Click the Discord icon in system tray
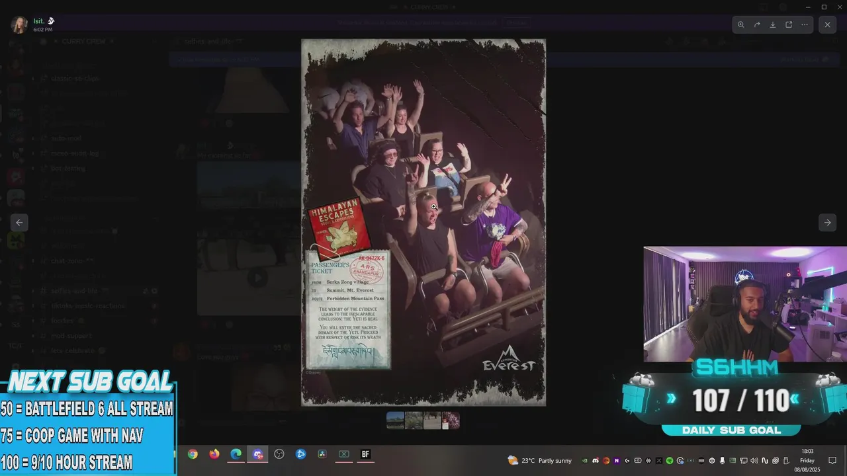This screenshot has width=847, height=476. click(596, 461)
